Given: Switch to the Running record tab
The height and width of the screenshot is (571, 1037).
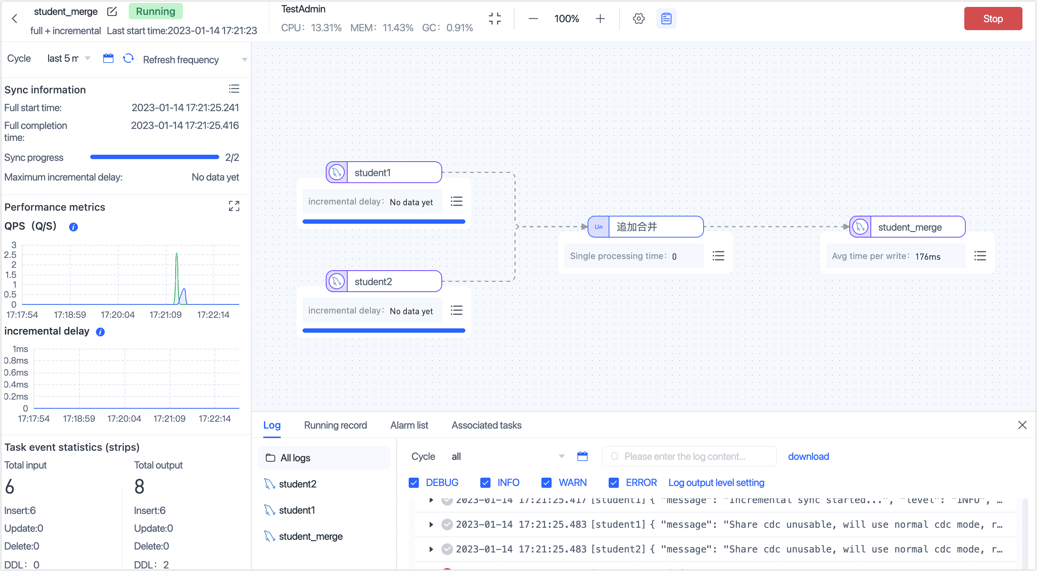Looking at the screenshot, I should point(335,425).
